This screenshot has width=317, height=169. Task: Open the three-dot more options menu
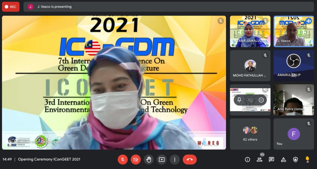pyautogui.click(x=175, y=159)
